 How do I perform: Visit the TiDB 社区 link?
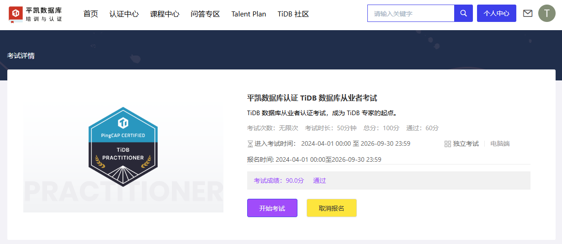(293, 14)
